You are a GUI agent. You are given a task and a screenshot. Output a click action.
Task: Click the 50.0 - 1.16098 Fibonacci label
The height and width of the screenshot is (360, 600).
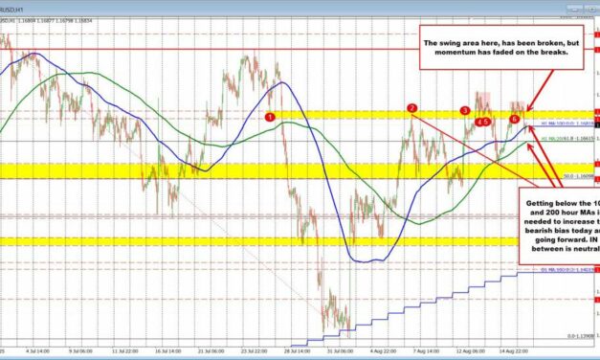coord(579,176)
